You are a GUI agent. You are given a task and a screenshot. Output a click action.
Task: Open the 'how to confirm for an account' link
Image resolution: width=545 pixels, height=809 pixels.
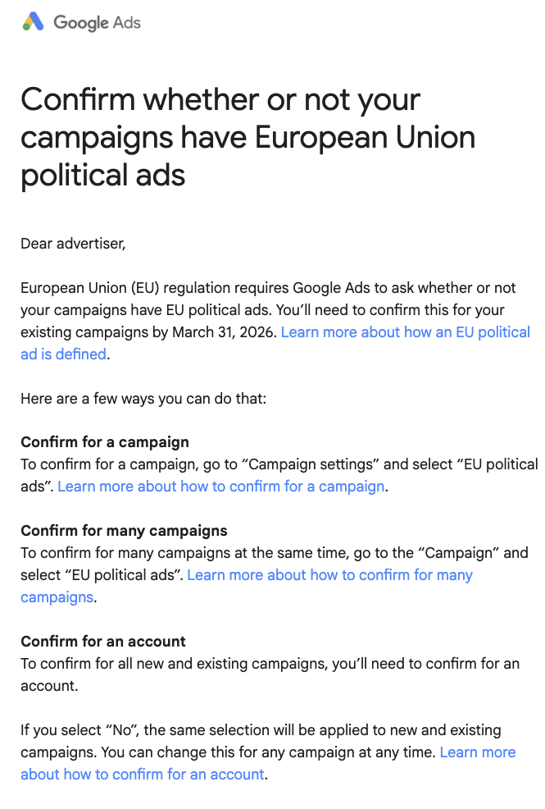pyautogui.click(x=142, y=774)
